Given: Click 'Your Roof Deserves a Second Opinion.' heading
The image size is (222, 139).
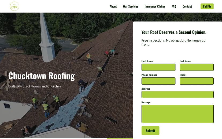Looking at the screenshot, I should coord(174,32).
